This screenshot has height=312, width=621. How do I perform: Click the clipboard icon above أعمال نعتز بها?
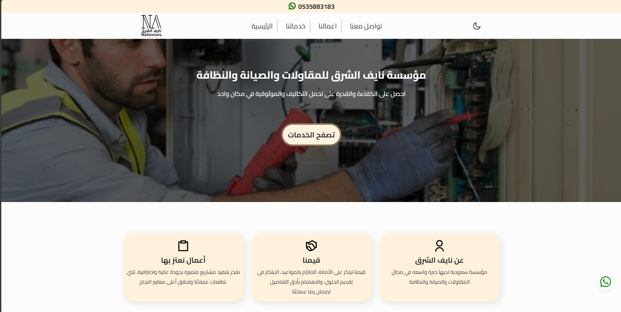(x=183, y=246)
